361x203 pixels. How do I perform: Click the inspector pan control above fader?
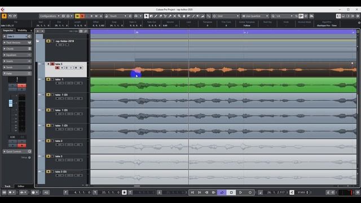(17, 80)
